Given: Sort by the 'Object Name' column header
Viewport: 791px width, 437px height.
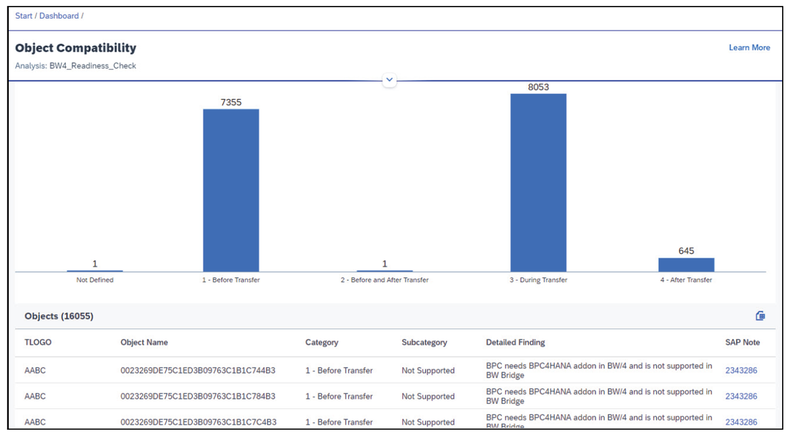Looking at the screenshot, I should pos(145,342).
